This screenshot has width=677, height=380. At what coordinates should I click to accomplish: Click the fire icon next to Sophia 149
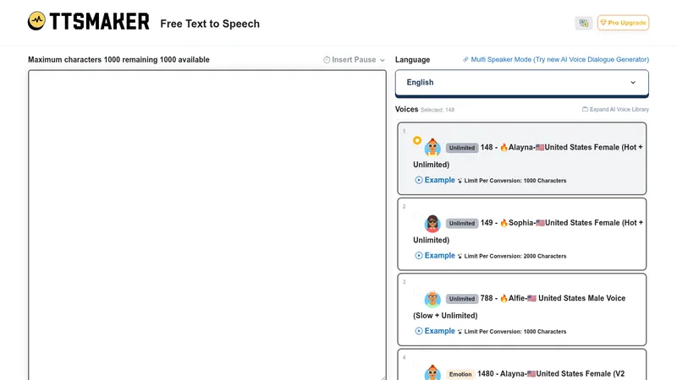coord(504,223)
